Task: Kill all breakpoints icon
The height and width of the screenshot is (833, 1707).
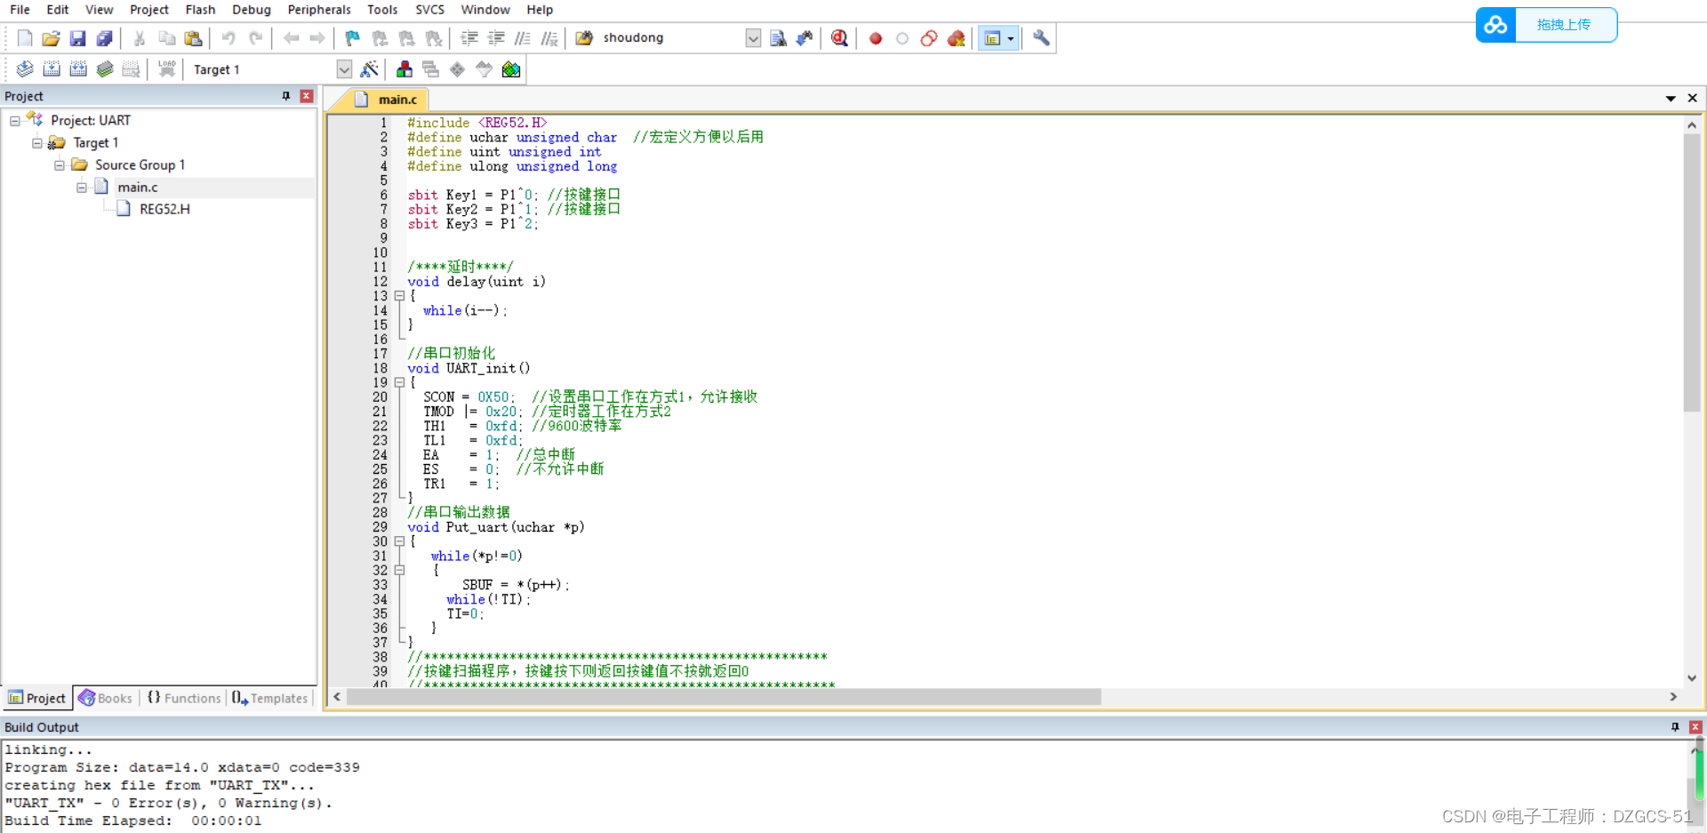Action: (957, 38)
